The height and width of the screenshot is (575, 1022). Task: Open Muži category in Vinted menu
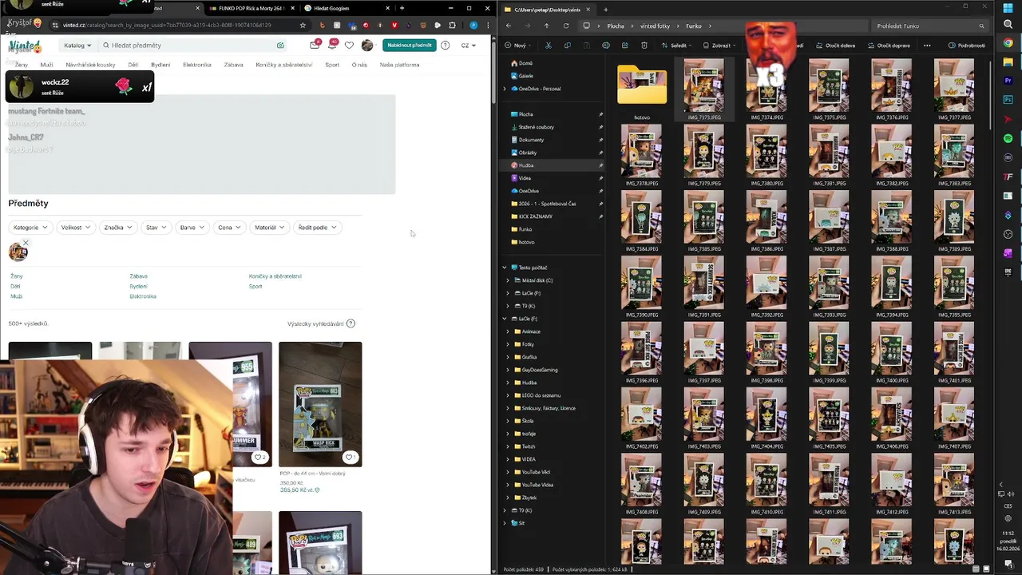pos(47,65)
